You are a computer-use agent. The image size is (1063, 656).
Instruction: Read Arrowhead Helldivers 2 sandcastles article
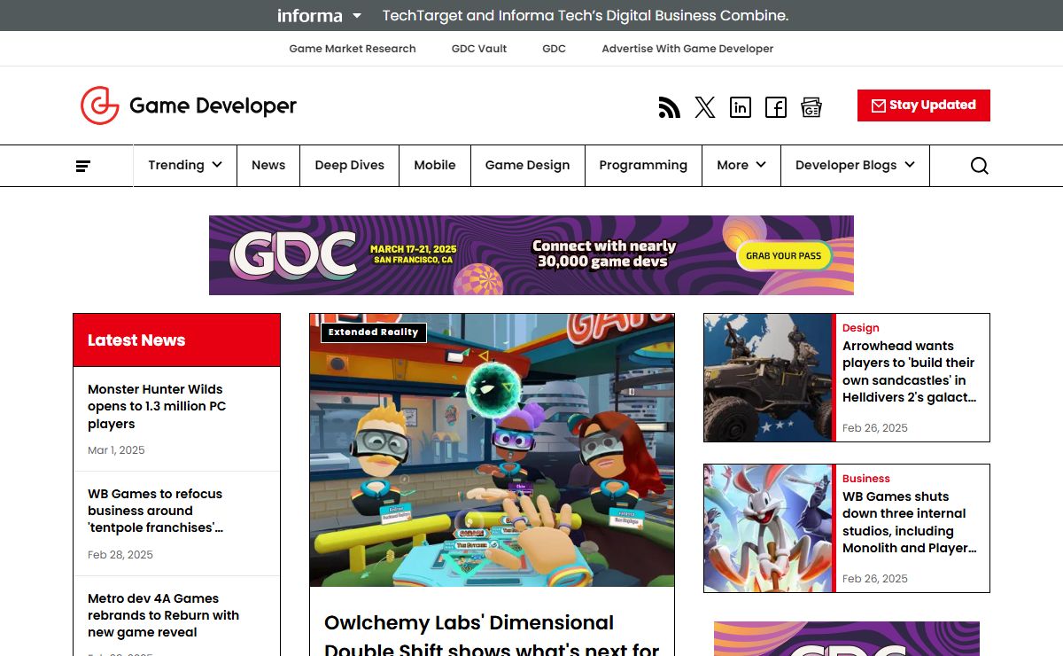[x=909, y=371]
